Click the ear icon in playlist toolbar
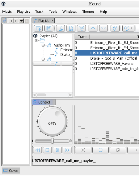Viewport: 139px width, 176px height. 115,28
